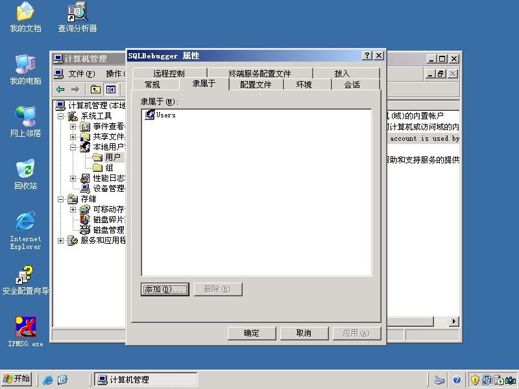The image size is (519, 389).
Task: Toggle the show/hide console tree icon
Action: (x=110, y=89)
